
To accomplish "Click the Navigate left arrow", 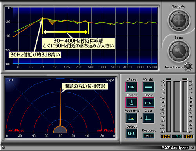I will point(171,21).
